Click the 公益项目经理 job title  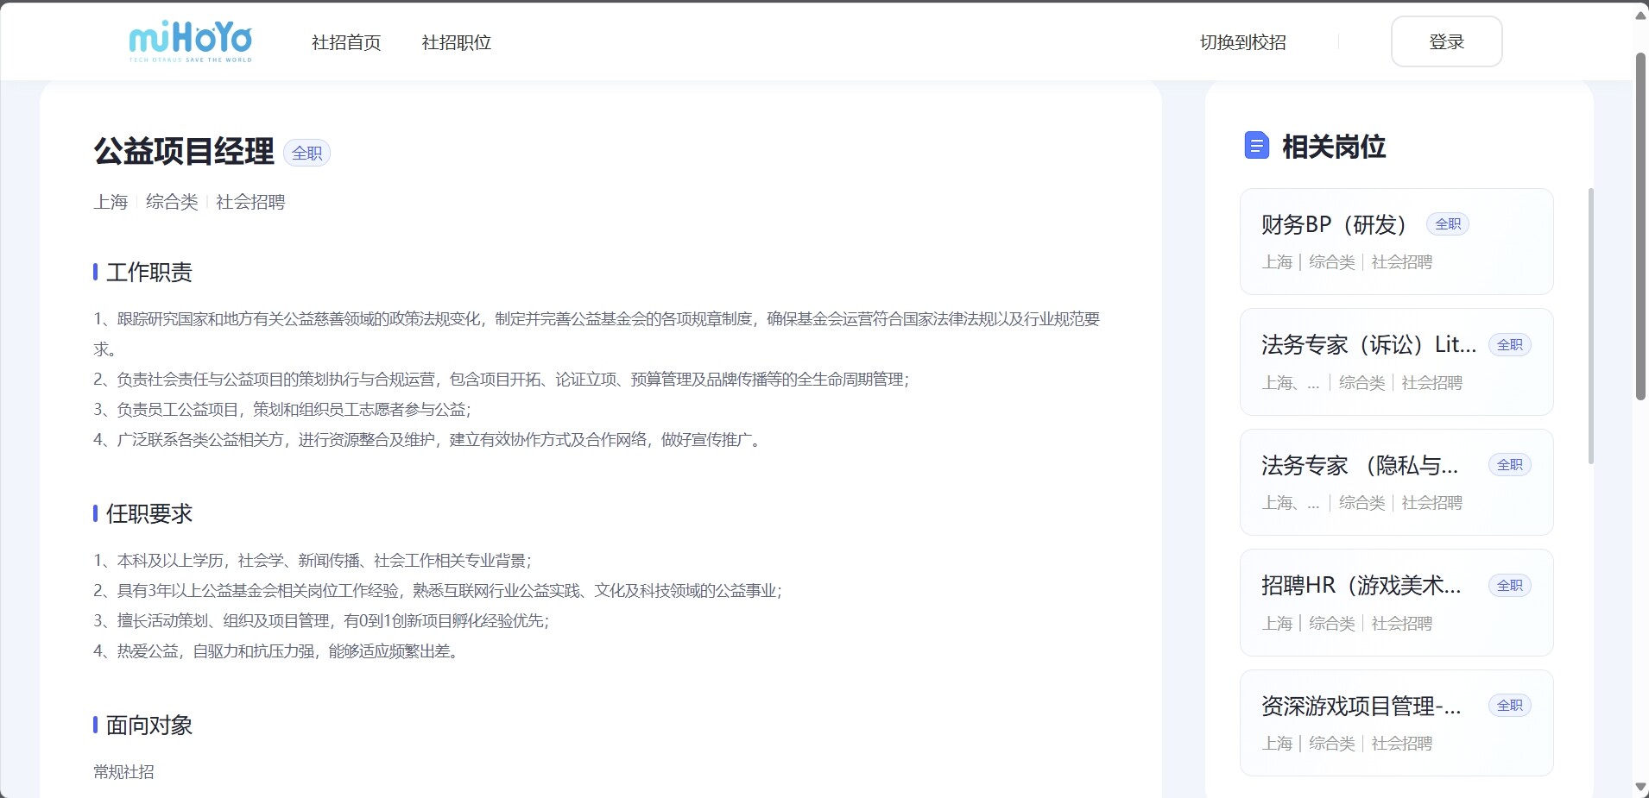pyautogui.click(x=184, y=151)
